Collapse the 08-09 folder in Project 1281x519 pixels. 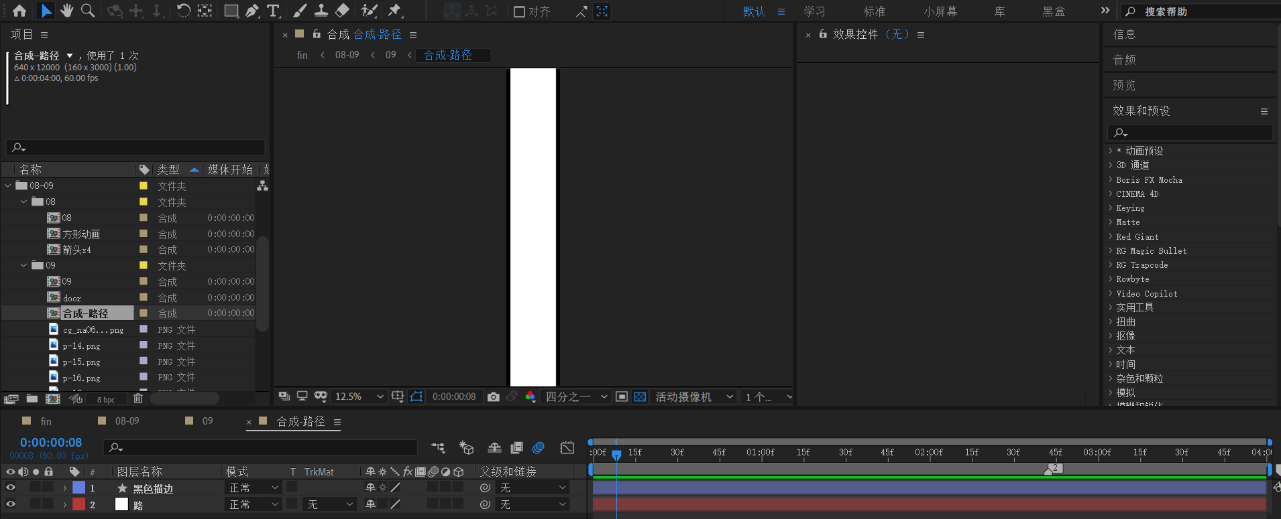tap(8, 186)
